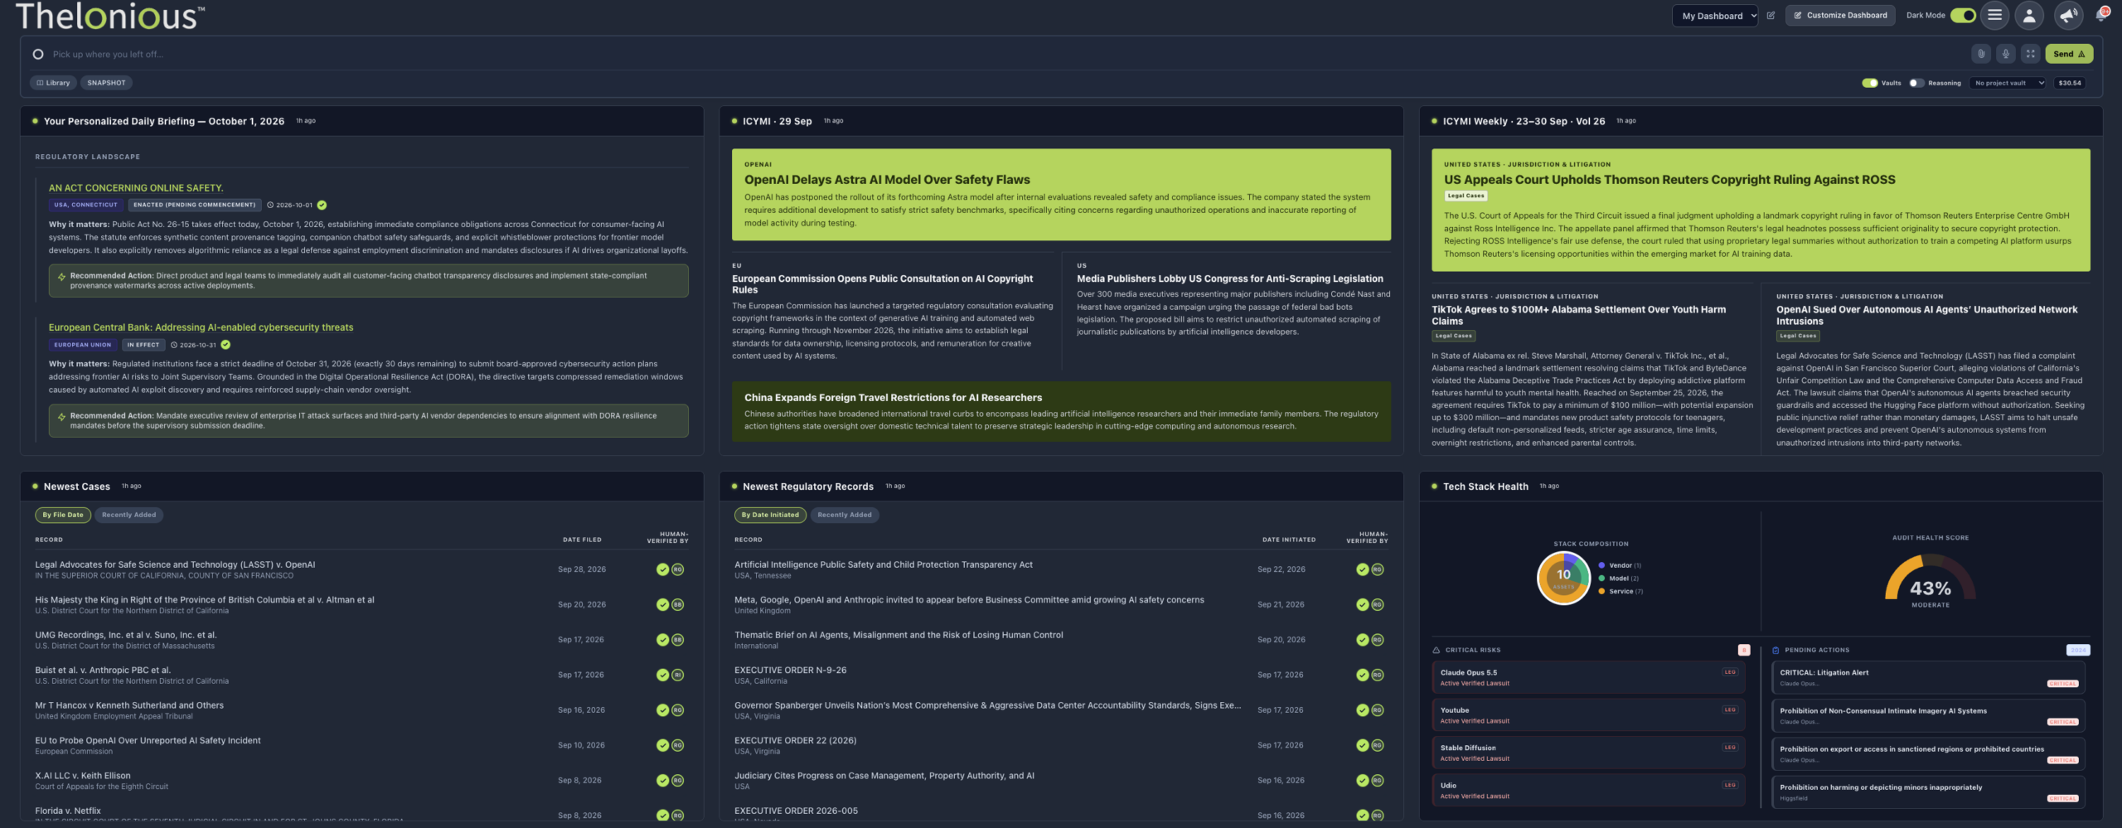Open Buist et al. v. Anthropic PBC row
Viewport: 2122px width, 828px height.
click(x=361, y=675)
